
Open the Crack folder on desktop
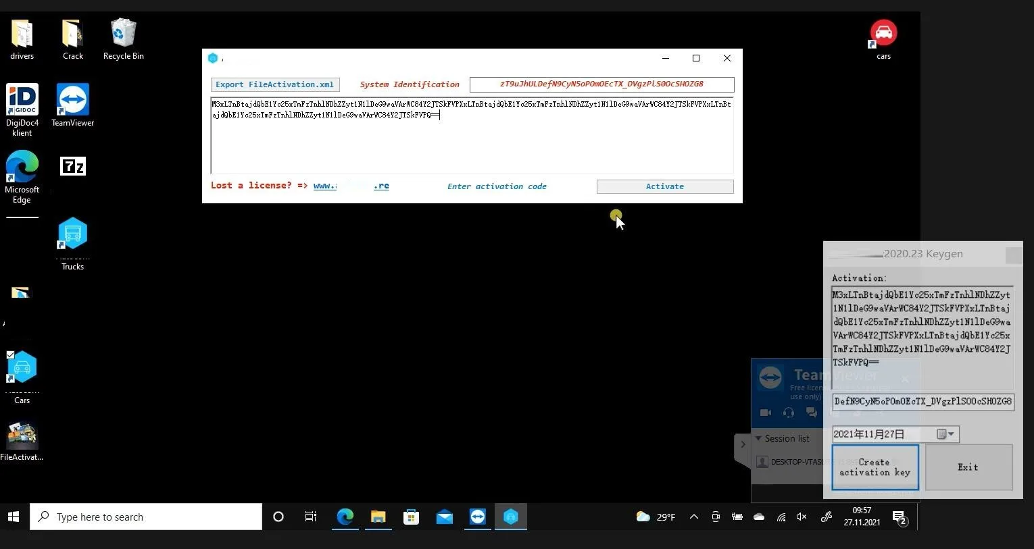click(72, 40)
